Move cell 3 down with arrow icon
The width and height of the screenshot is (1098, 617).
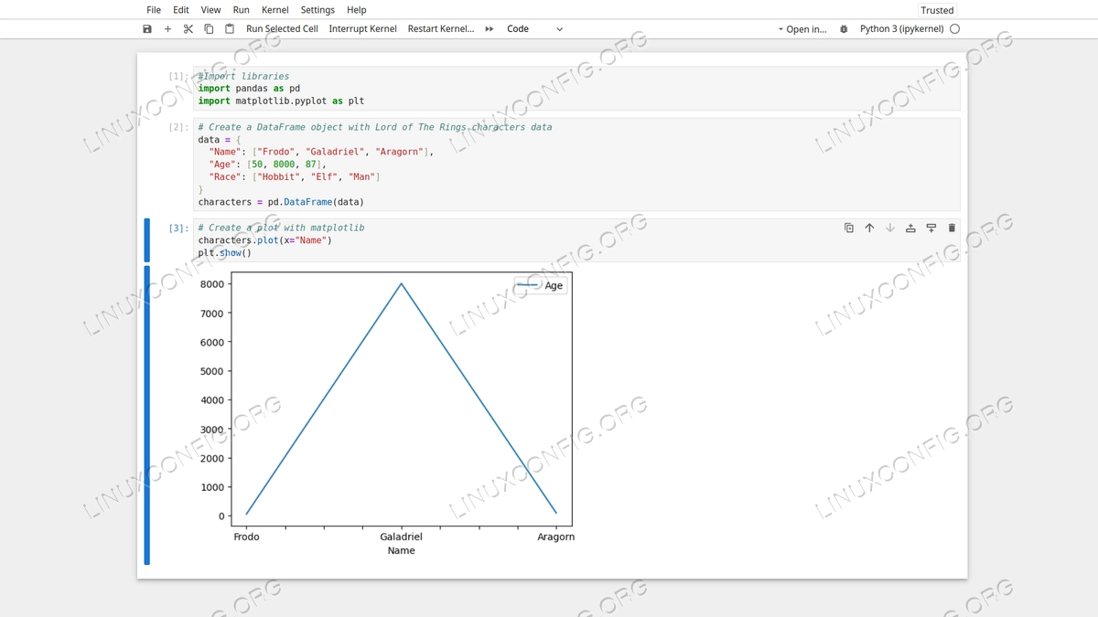click(890, 228)
